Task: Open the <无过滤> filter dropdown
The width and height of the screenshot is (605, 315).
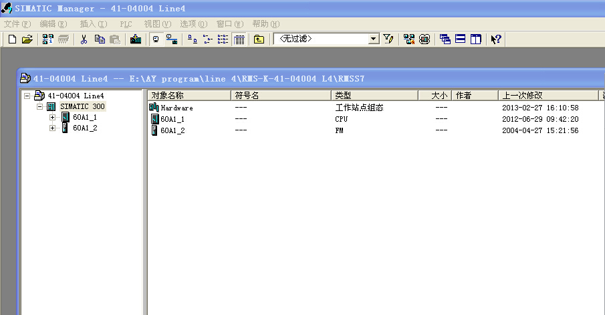Action: (373, 39)
